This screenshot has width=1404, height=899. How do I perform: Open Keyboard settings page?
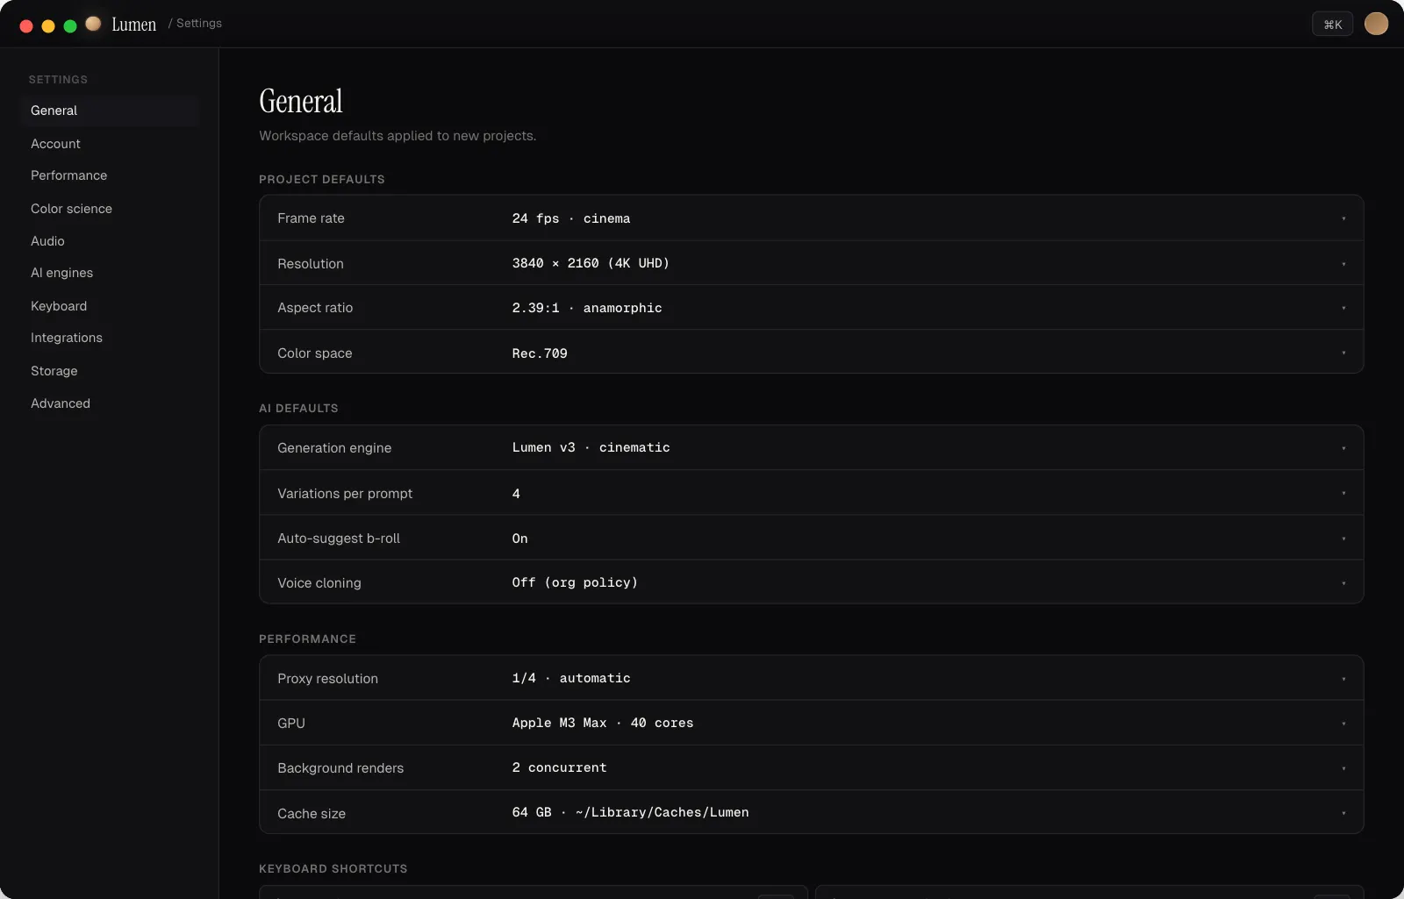click(x=109, y=306)
